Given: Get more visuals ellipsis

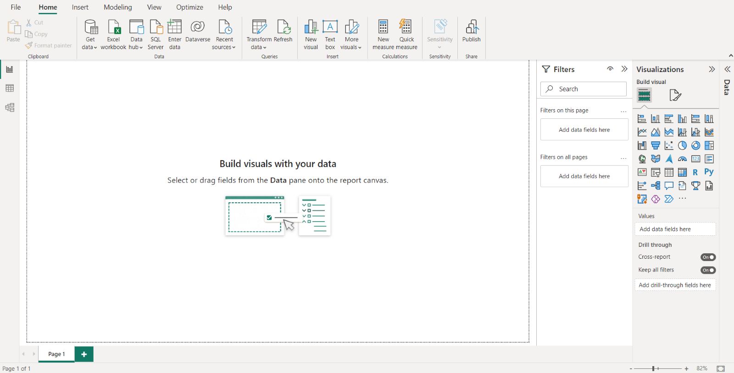Looking at the screenshot, I should 683,199.
